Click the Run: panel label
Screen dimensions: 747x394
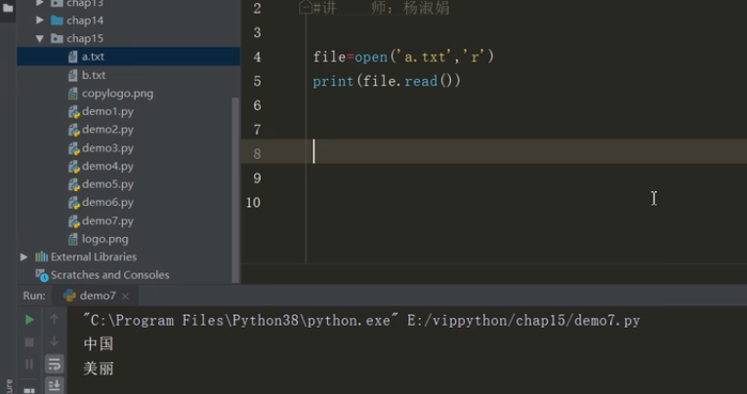point(34,295)
